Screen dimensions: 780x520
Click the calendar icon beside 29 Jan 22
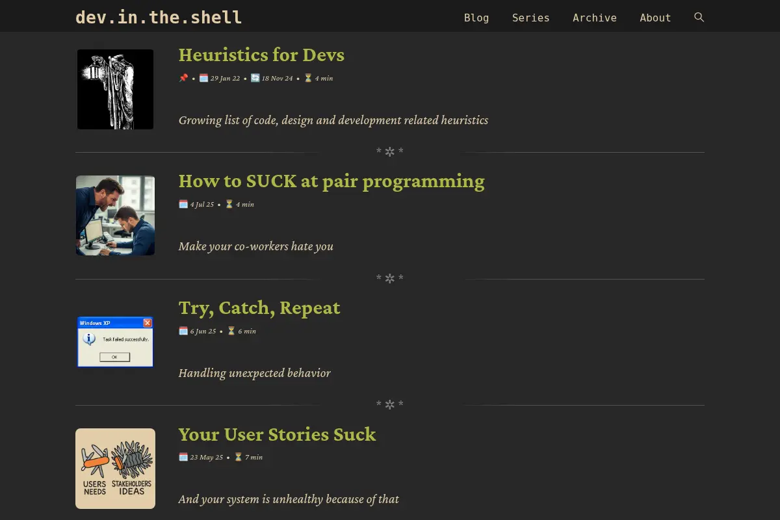203,78
